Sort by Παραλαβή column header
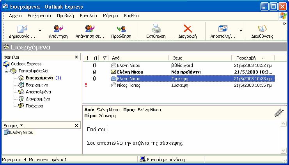The image size is (289, 165). point(253,58)
